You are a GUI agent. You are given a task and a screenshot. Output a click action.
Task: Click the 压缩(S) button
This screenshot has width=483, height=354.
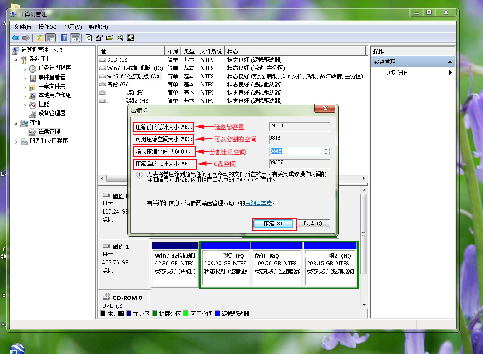click(x=274, y=224)
